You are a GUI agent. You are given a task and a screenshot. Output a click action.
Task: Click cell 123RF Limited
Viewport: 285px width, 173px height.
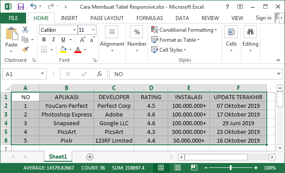[x=114, y=140]
